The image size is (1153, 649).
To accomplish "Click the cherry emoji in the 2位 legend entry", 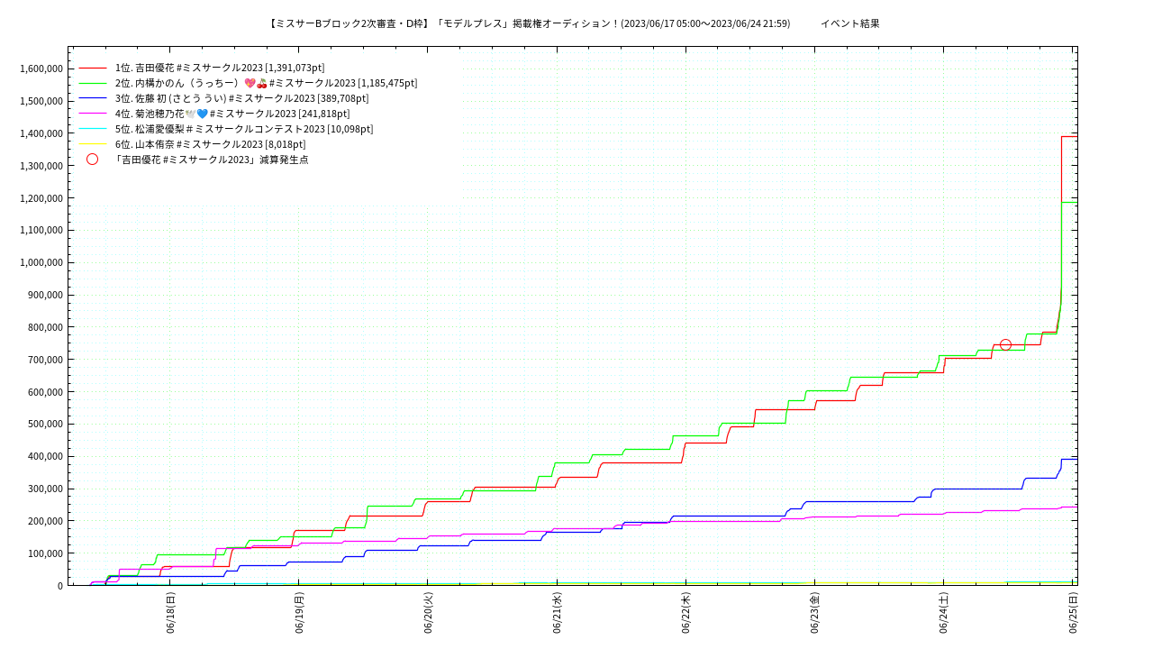I will click(x=262, y=83).
